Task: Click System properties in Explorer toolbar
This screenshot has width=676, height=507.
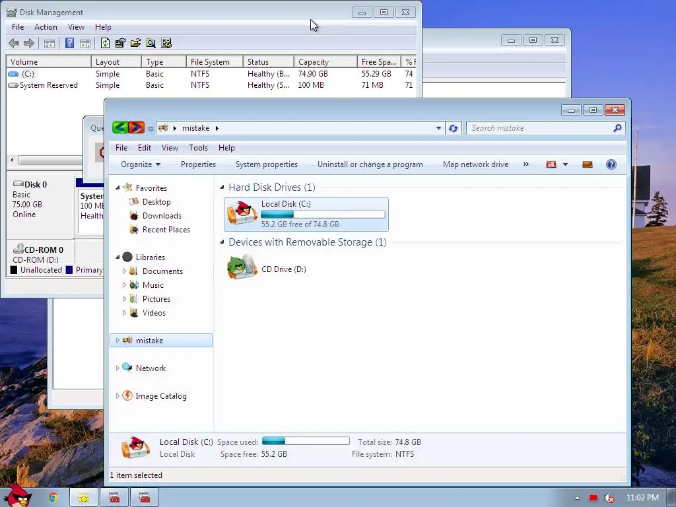Action: pos(267,164)
